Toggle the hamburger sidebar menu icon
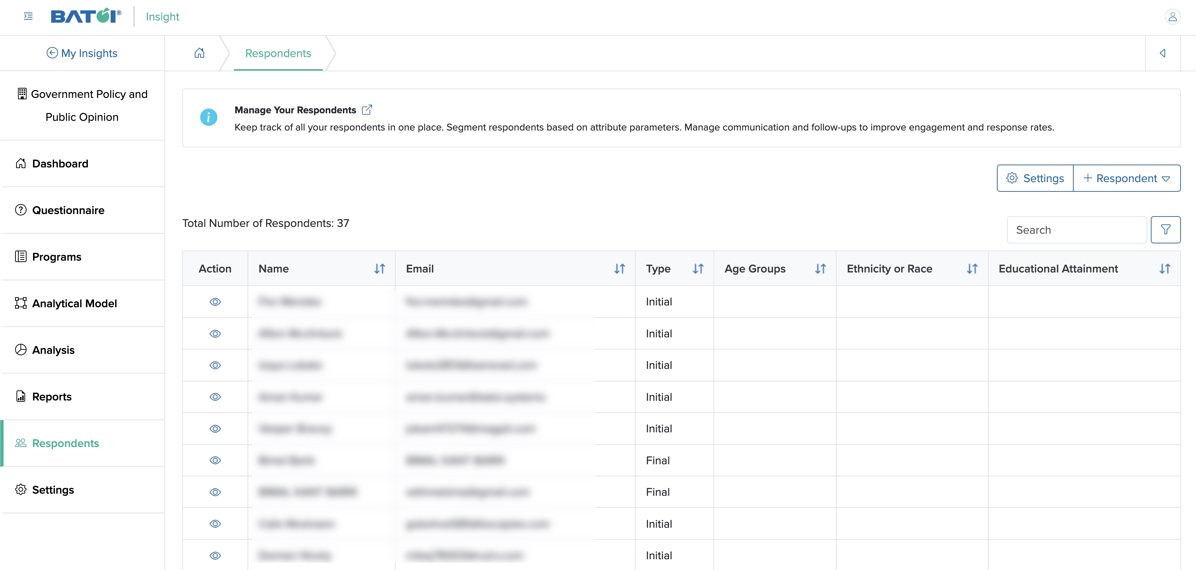1196x570 pixels. tap(28, 17)
